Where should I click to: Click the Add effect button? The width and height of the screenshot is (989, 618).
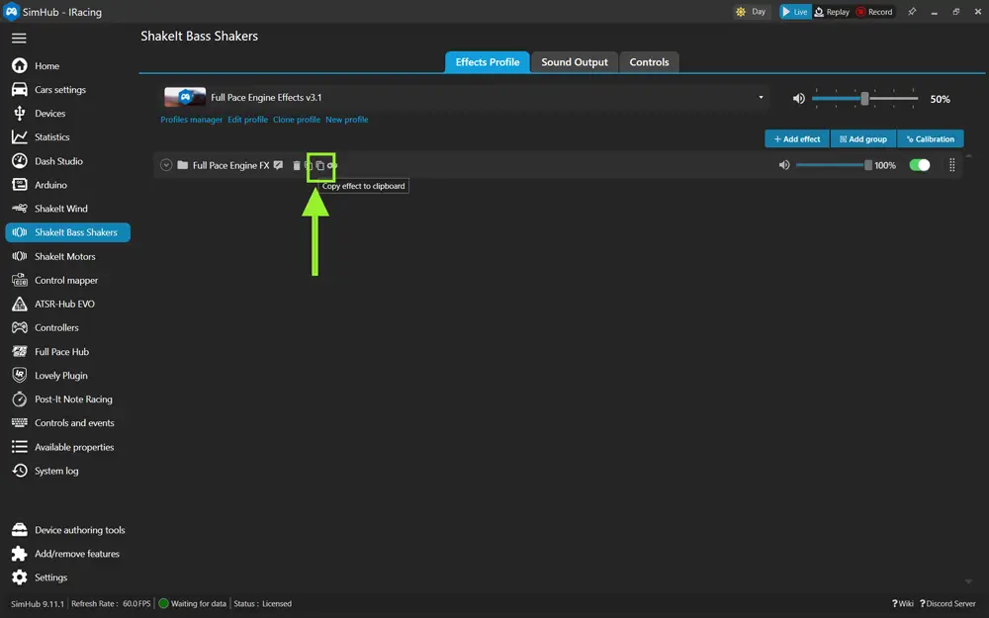click(x=797, y=139)
